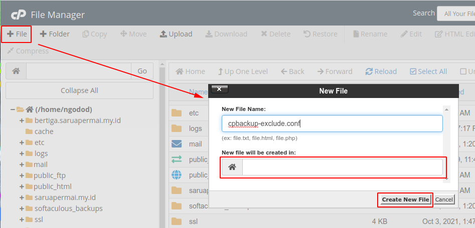
Task: Click the home icon in New File dialog
Action: (232, 167)
